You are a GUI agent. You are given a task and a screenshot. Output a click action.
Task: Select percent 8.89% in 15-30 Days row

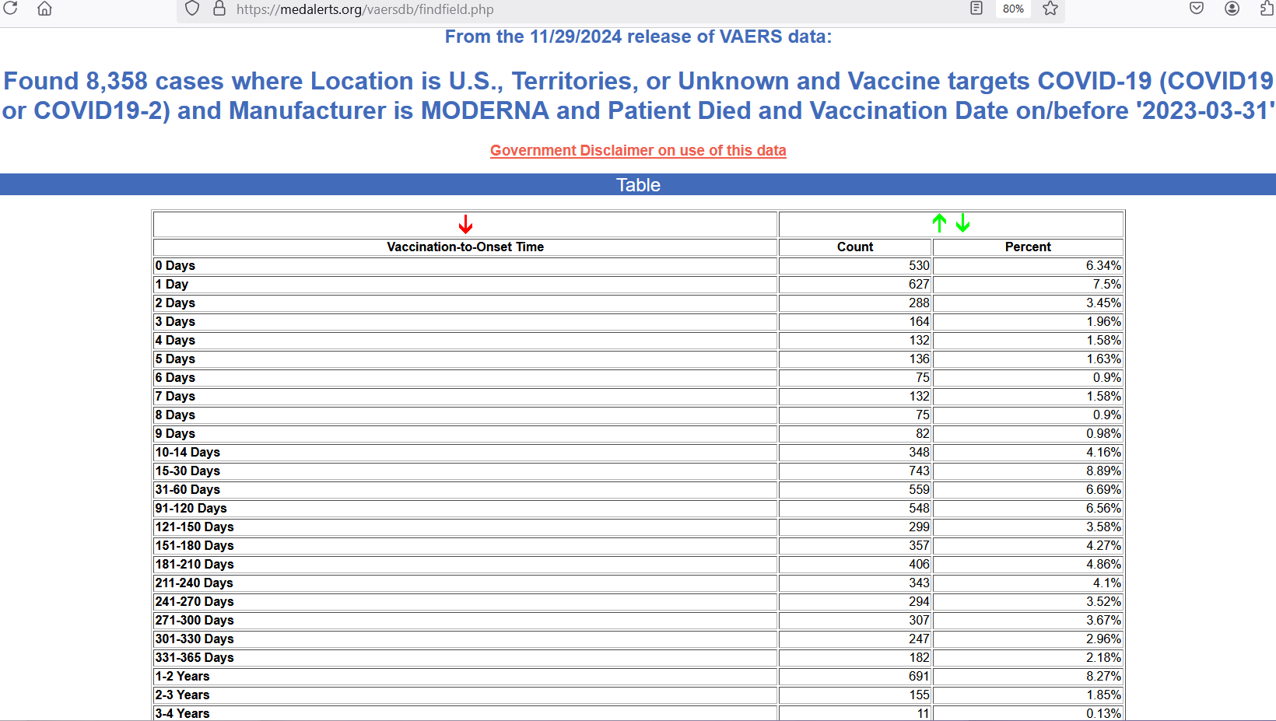pyautogui.click(x=1103, y=471)
